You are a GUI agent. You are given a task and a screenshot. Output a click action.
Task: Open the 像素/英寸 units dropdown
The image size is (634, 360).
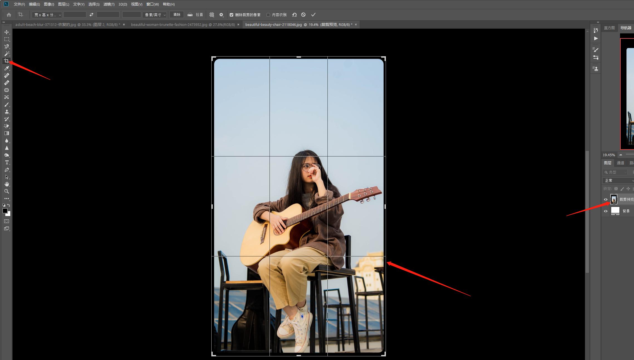(155, 15)
